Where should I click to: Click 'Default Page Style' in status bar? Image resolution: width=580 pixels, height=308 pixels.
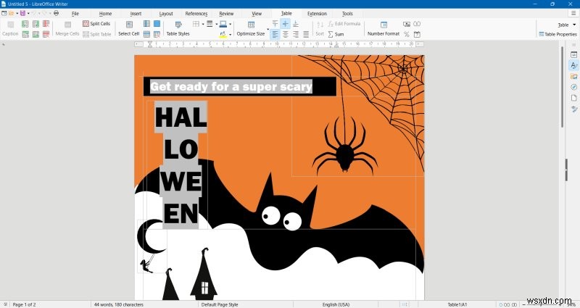point(220,304)
